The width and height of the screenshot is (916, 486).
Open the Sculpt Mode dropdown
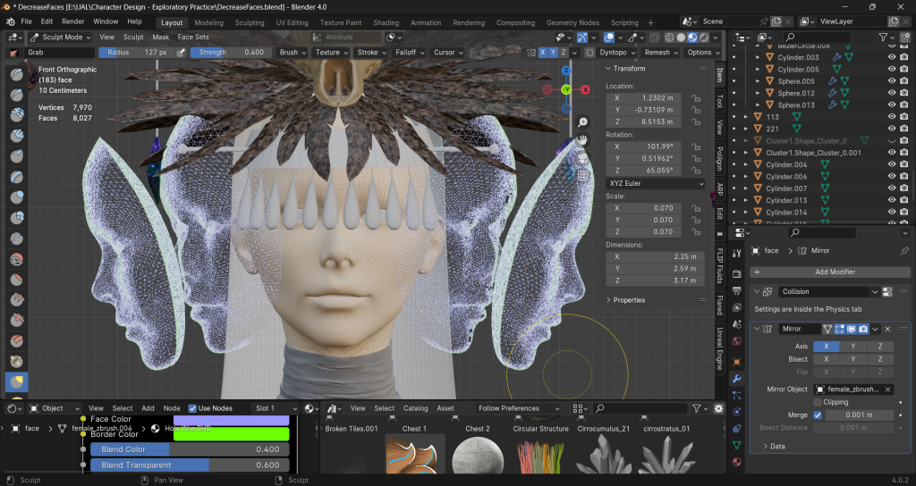pyautogui.click(x=60, y=38)
